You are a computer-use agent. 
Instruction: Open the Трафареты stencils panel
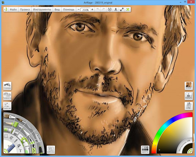[x=7, y=96]
